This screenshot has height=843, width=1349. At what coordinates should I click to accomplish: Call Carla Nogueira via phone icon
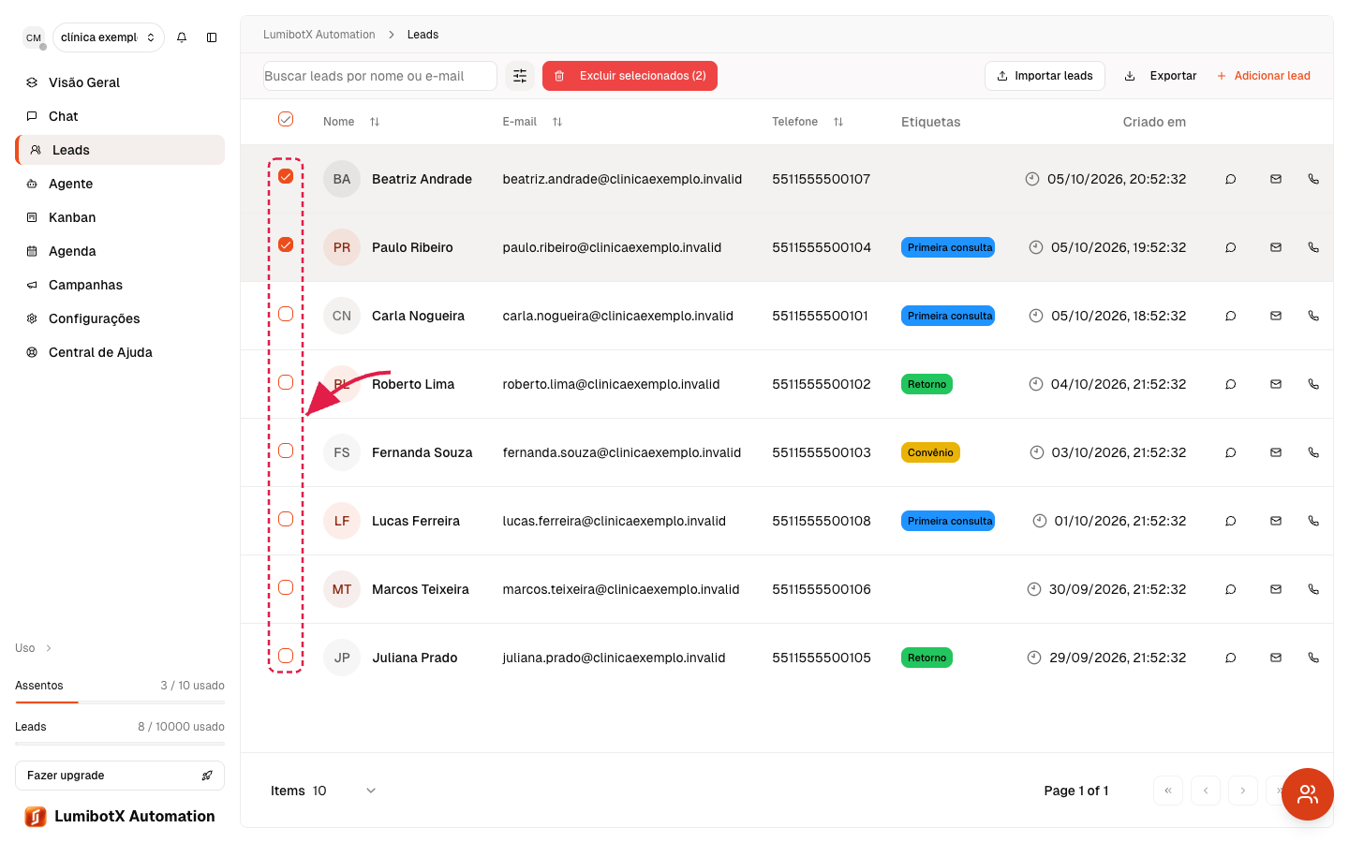[x=1313, y=316]
